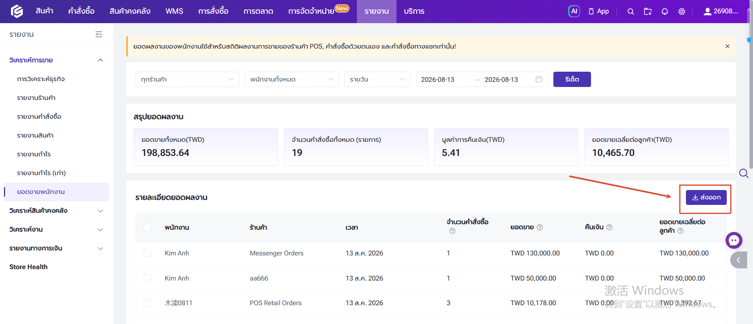Screen dimensions: 753x324
Task: Expand the gray side panel arrow
Action: pos(739,260)
